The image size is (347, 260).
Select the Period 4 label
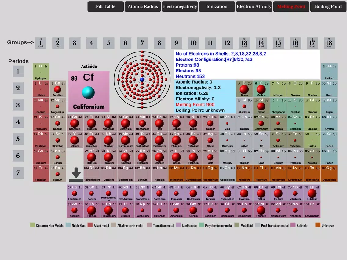coord(18,122)
